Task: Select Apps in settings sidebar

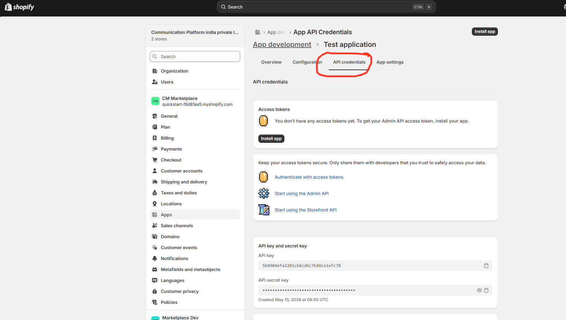Action: pyautogui.click(x=195, y=215)
